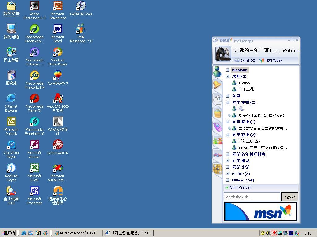Click Add a Contact
The height and width of the screenshot is (237, 317).
tap(238, 188)
